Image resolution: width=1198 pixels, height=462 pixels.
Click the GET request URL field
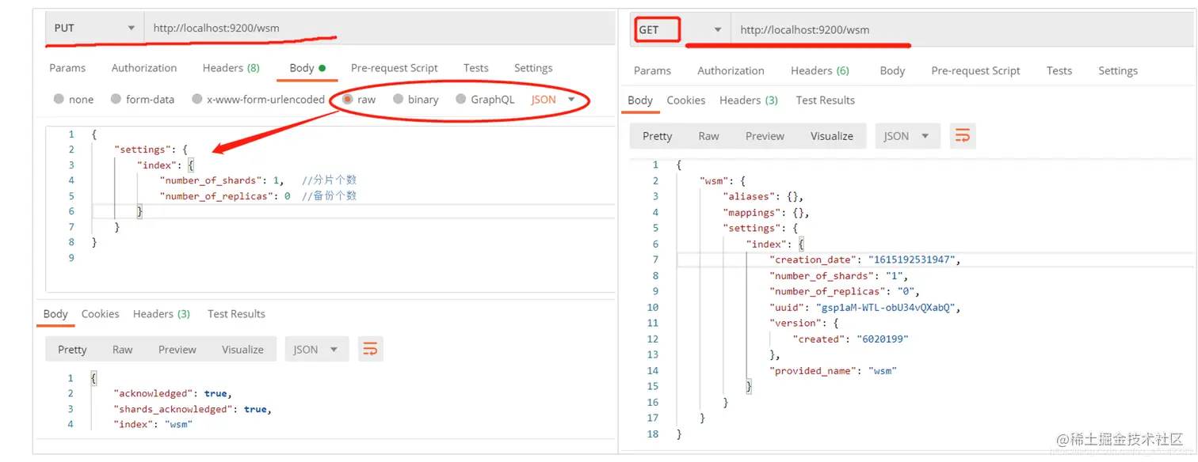tap(963, 29)
